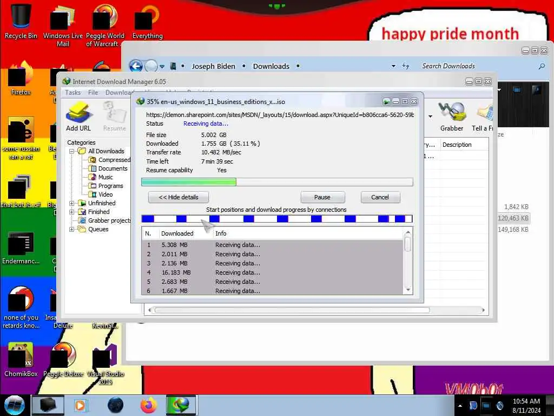The image size is (554, 416).
Task: Open Recycle Bin desktop icon
Action: pos(21,21)
